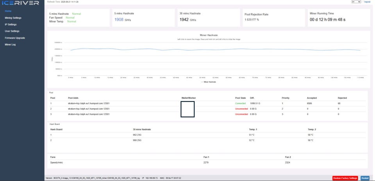Click hash board 2 Temp. 1 value 52 °C

point(252,140)
